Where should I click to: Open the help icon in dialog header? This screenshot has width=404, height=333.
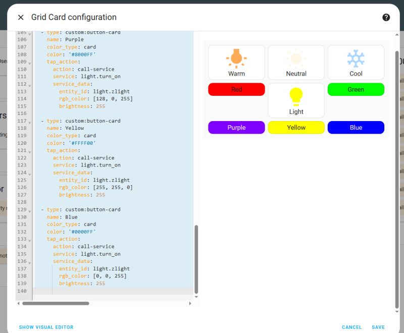point(386,17)
